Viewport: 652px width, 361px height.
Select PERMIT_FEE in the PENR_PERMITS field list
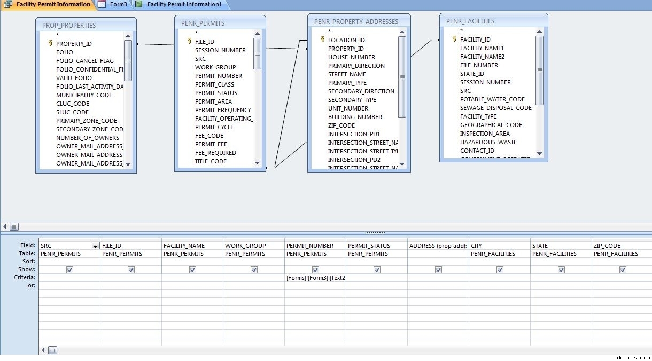click(x=211, y=144)
